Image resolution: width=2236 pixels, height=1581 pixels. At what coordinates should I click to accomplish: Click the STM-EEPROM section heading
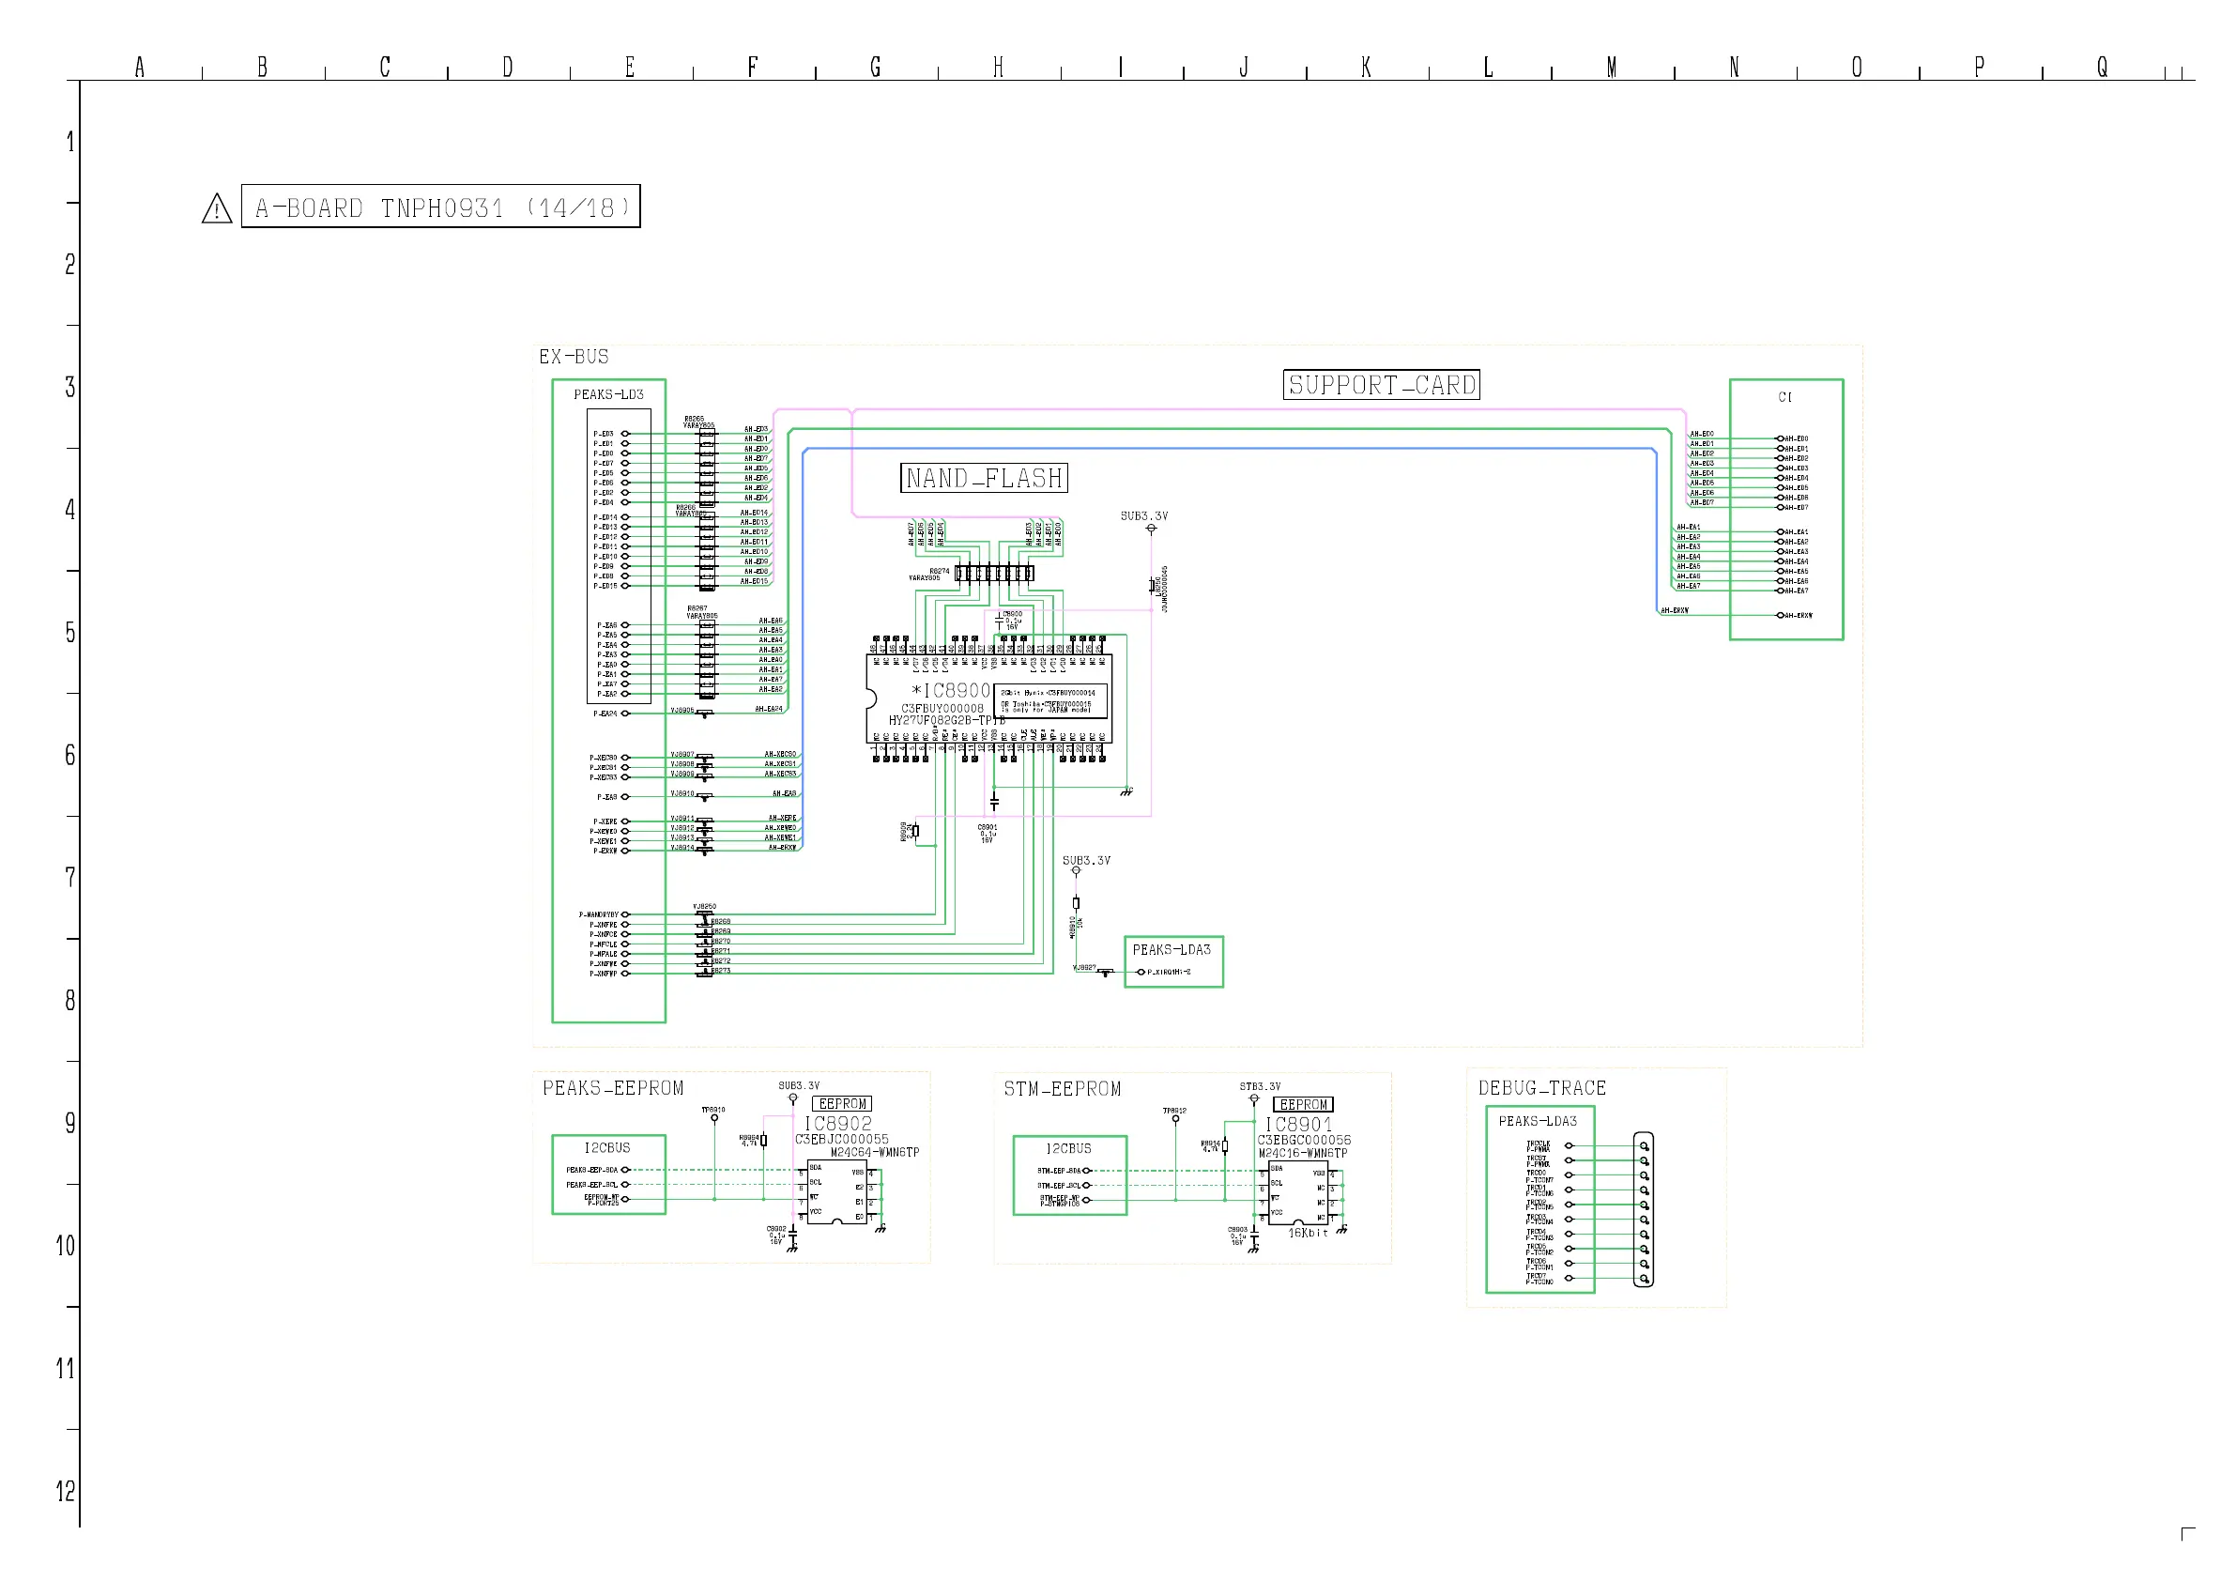pos(1063,1089)
